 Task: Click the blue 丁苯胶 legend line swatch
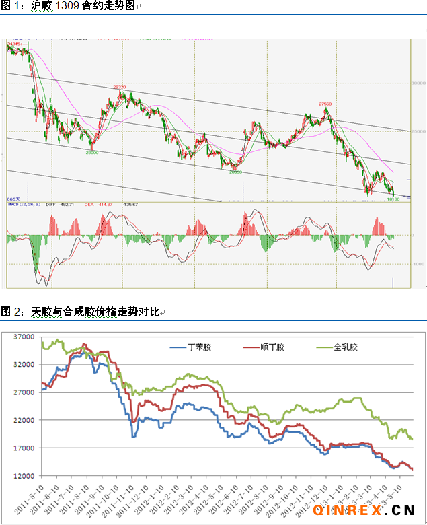(x=177, y=347)
